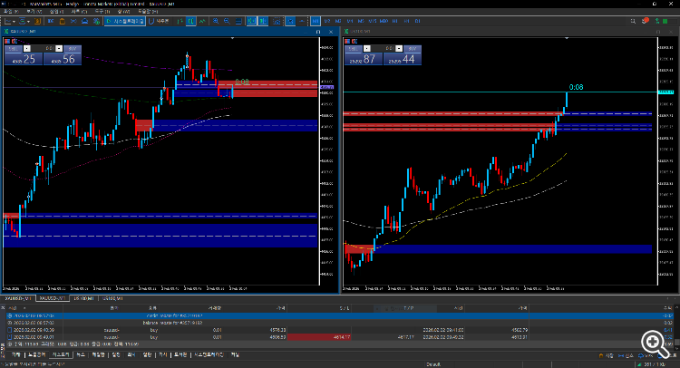Open the 보기 (View) menu

34,11
